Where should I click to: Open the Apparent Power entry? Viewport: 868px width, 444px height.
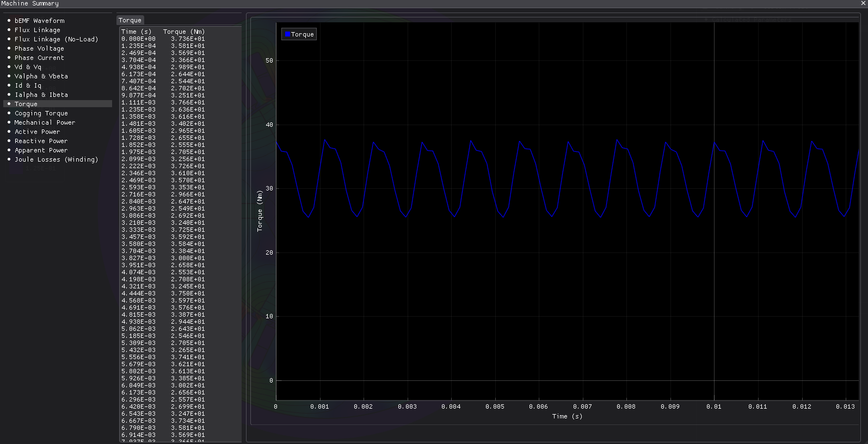coord(41,150)
